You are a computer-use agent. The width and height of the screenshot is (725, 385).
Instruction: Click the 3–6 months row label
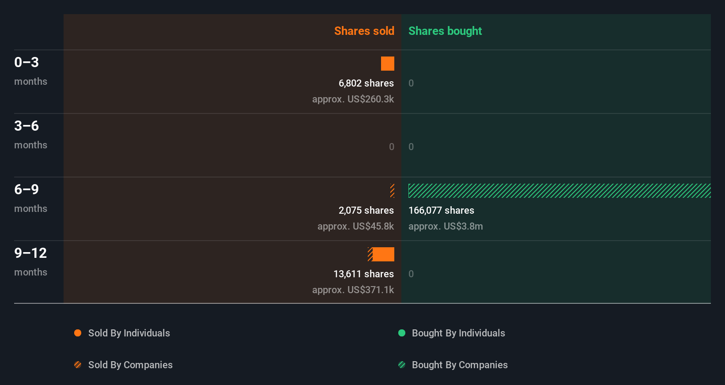point(30,135)
